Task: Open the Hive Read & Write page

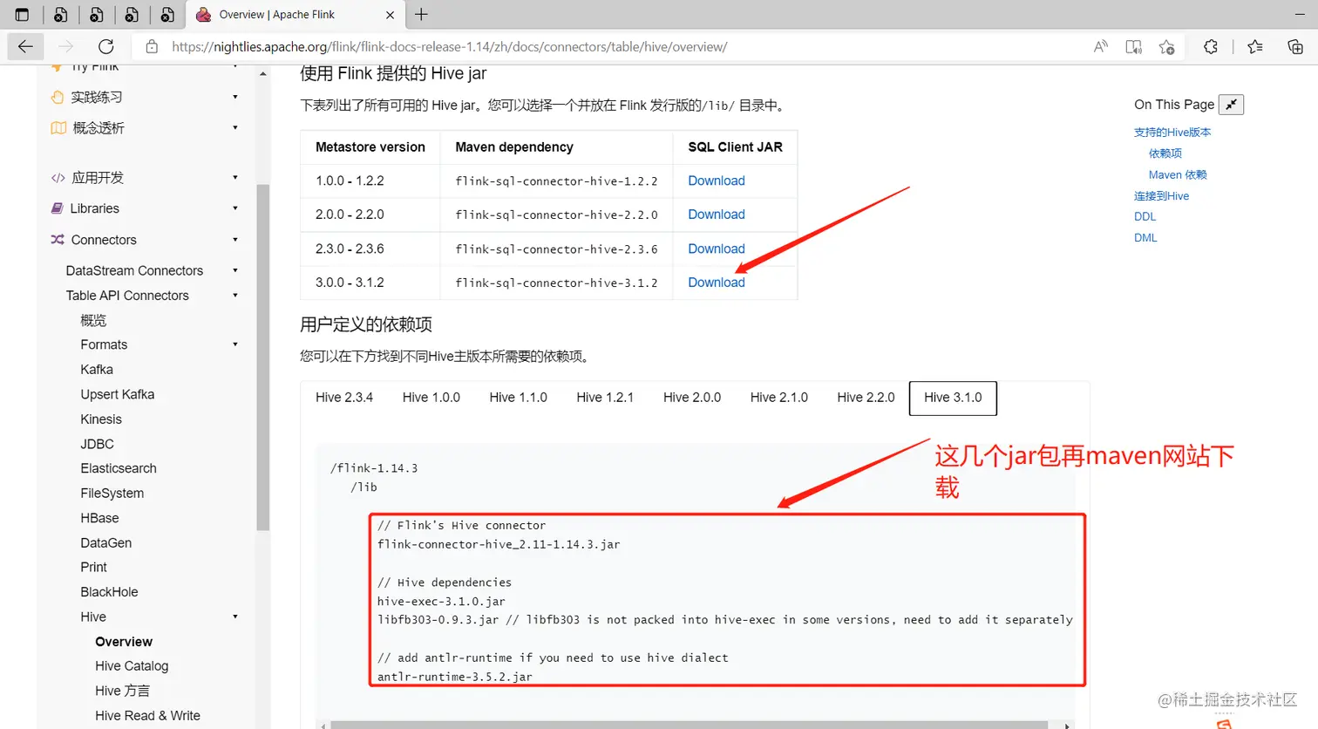Action: (x=147, y=716)
